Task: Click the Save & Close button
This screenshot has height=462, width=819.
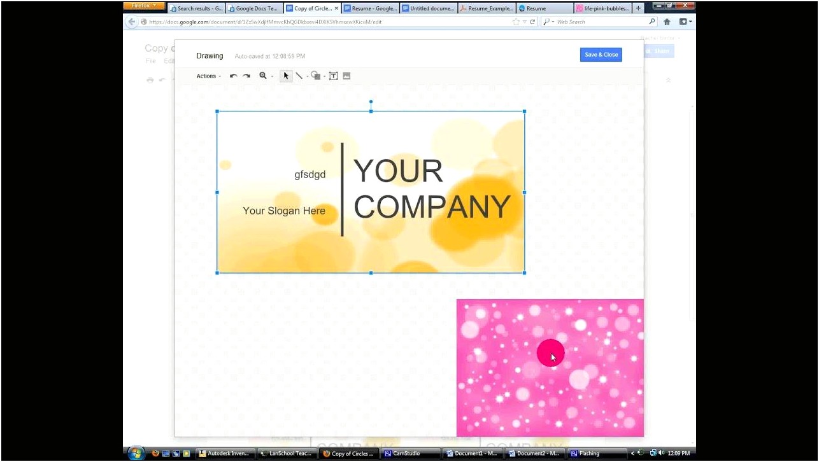Action: click(601, 55)
